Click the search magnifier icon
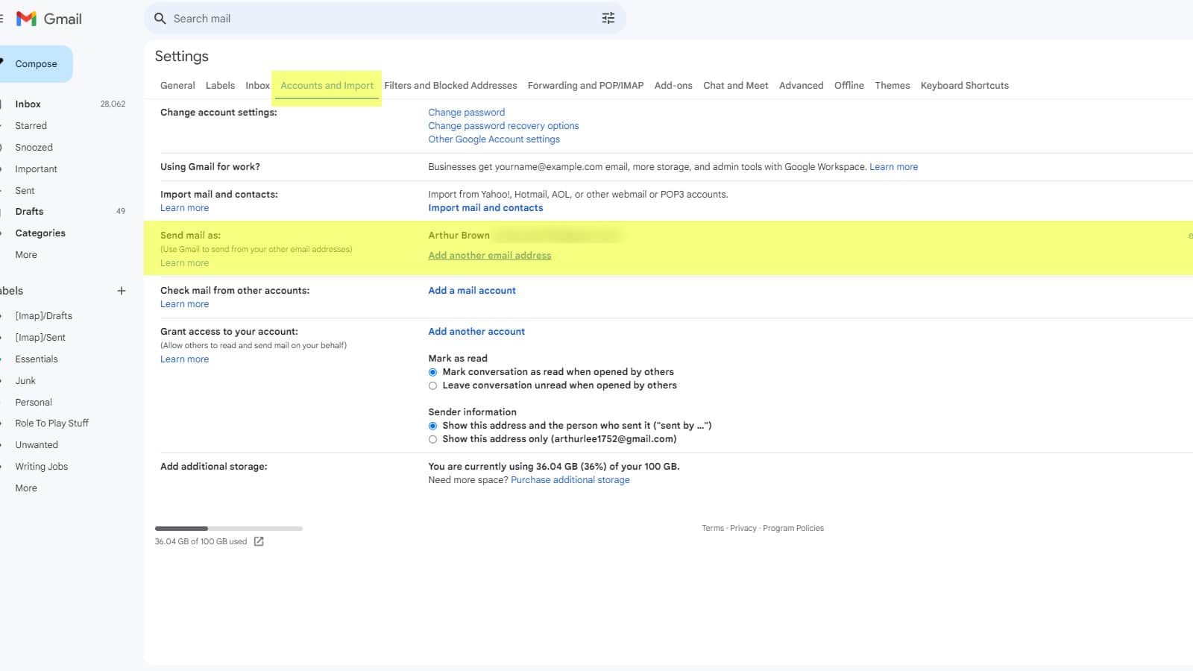This screenshot has width=1193, height=671. (x=160, y=19)
